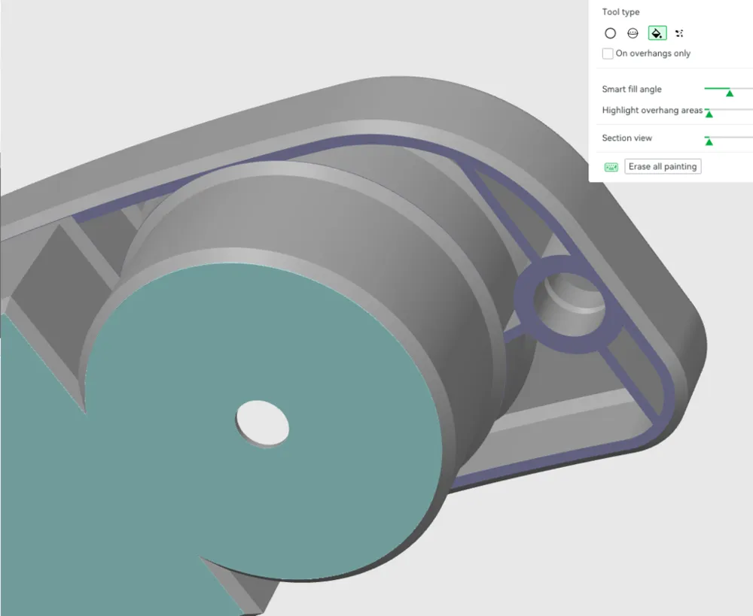Click Erase all painting button

tap(663, 166)
